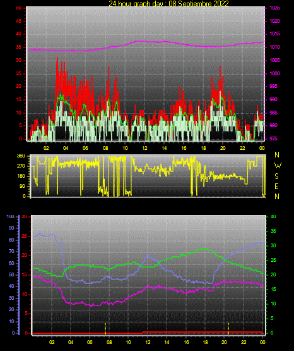Click the 40 label on wind speed axis
This screenshot has height=351, width=294.
click(18, 34)
